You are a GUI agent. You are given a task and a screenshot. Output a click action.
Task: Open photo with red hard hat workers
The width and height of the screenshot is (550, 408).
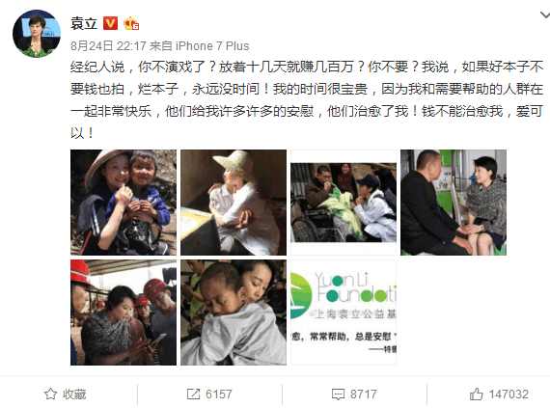click(124, 313)
